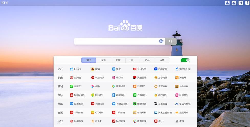Open the 咪咕音乐 link
This screenshot has width=250, height=127.
click(182, 95)
